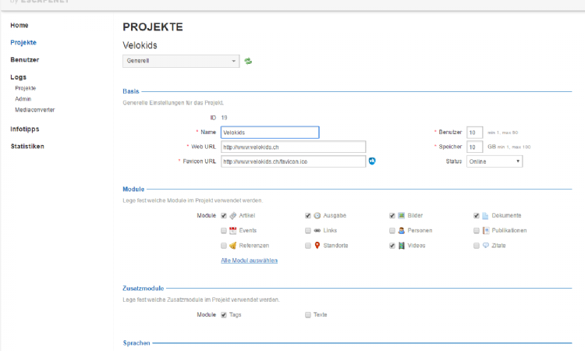The width and height of the screenshot is (585, 351).
Task: Click the Alle Modul auswählen link
Action: (x=249, y=261)
